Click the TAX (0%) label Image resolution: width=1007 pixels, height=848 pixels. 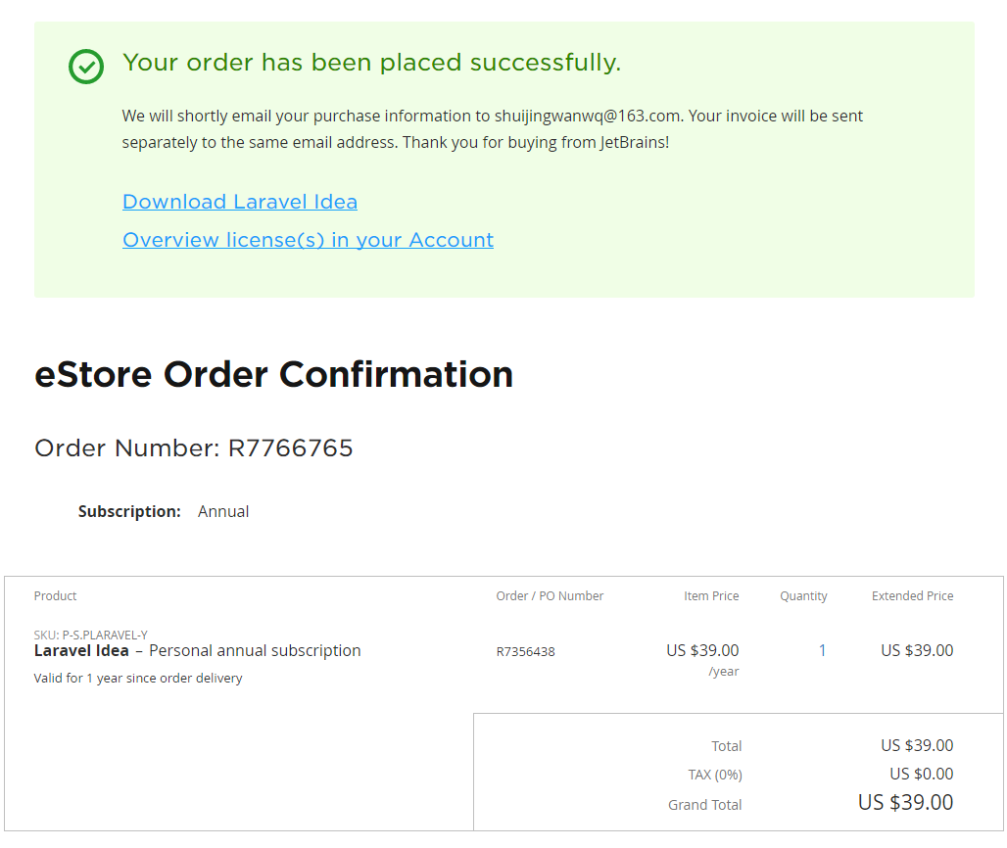point(714,775)
